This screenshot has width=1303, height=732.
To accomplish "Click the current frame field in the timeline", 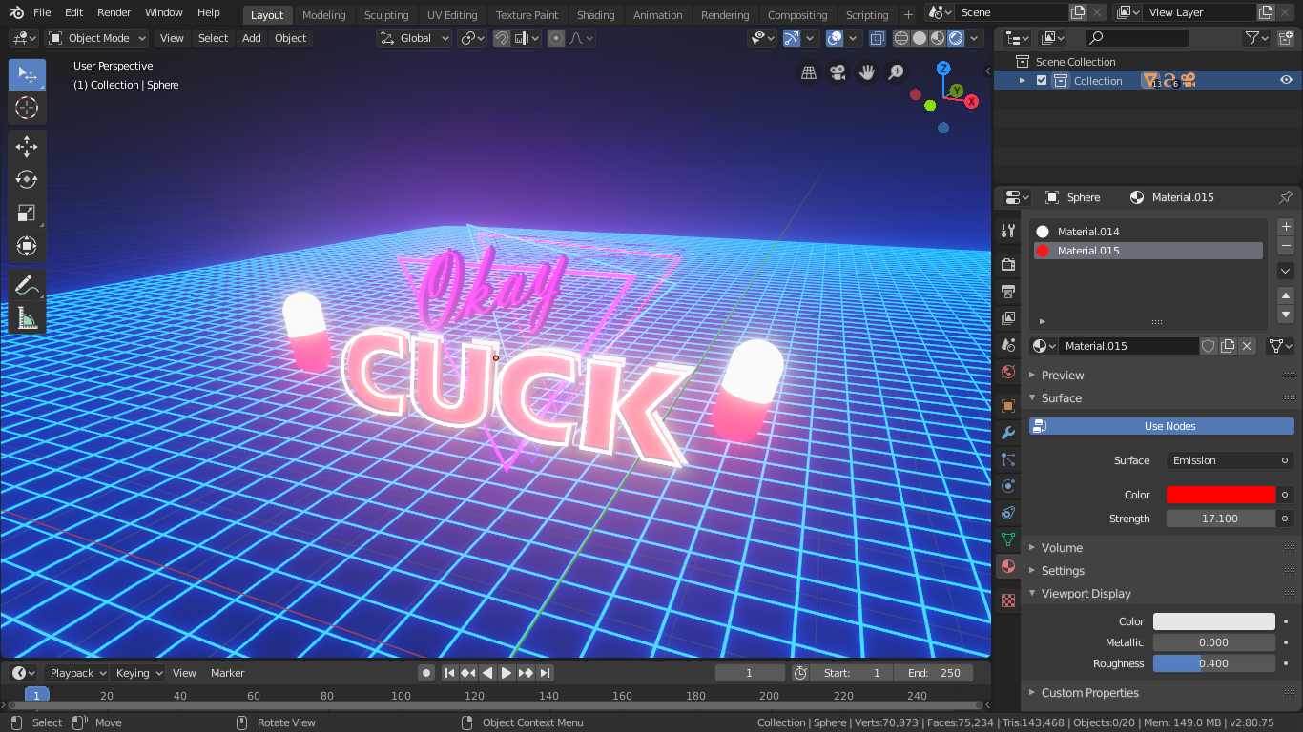I will (x=750, y=672).
